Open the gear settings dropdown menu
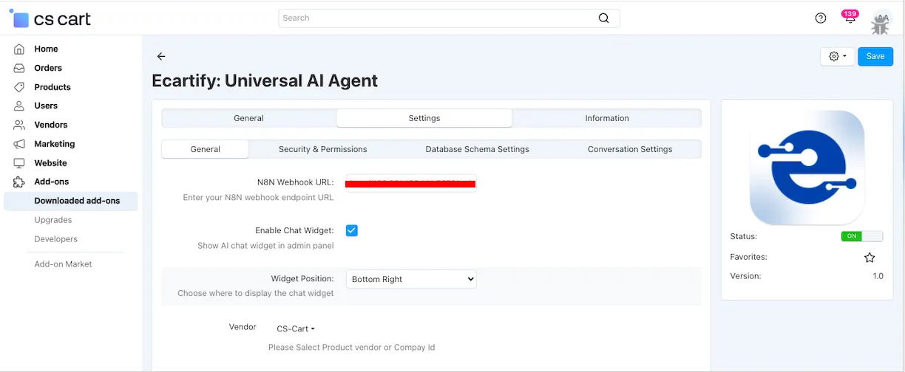905x372 pixels. tap(838, 56)
